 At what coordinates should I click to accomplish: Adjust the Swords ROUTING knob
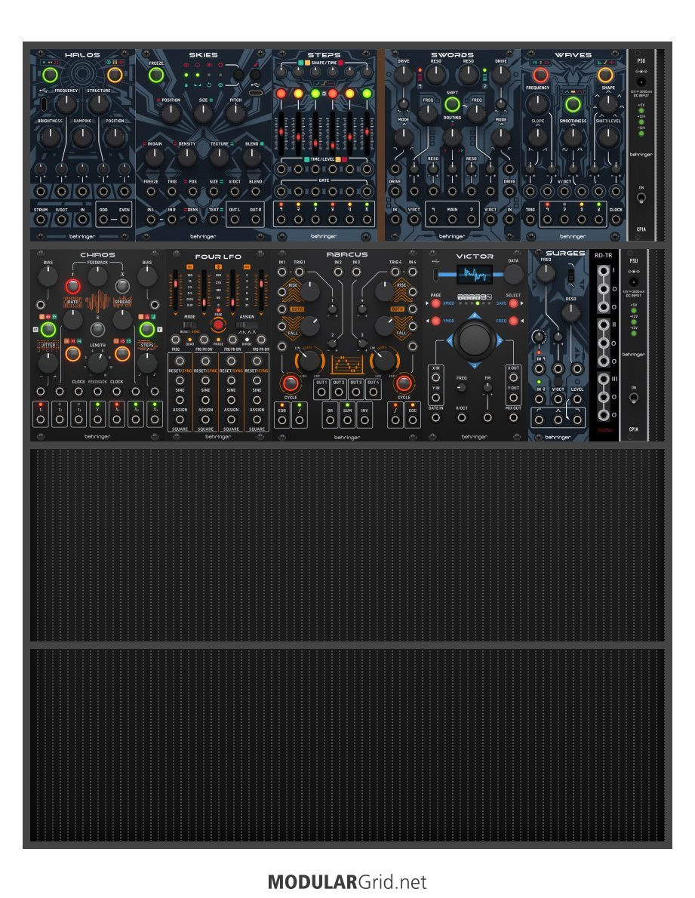coord(452,137)
